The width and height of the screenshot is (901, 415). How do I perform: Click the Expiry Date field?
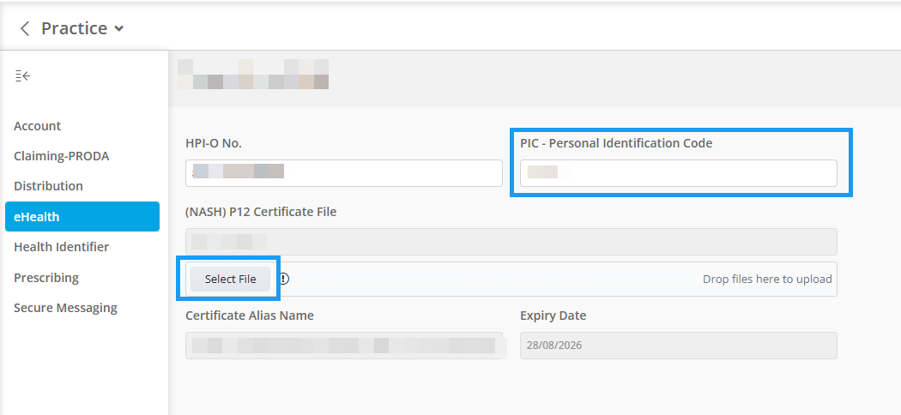[x=678, y=346]
